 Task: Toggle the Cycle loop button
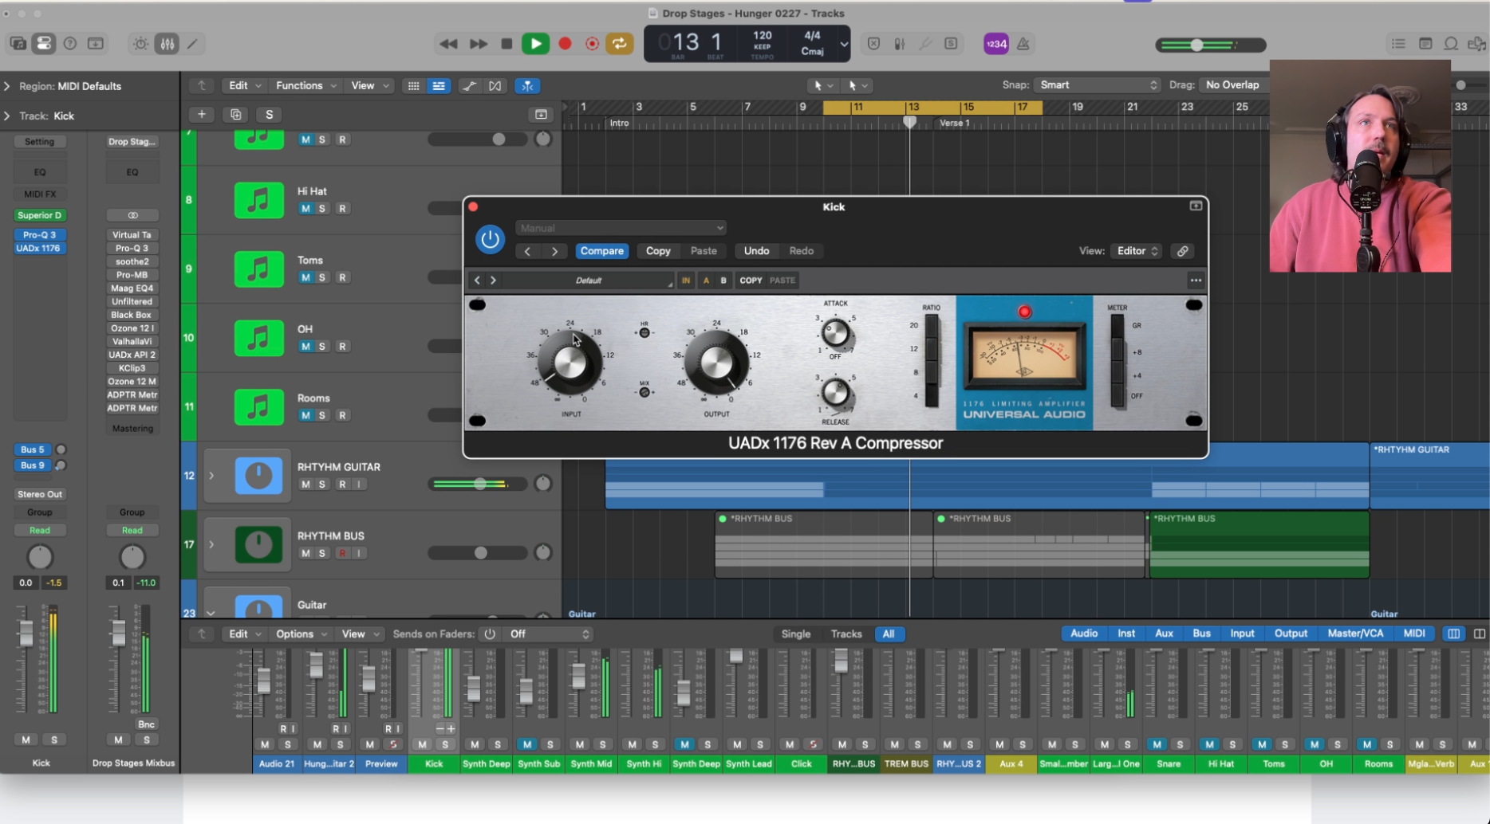[620, 44]
